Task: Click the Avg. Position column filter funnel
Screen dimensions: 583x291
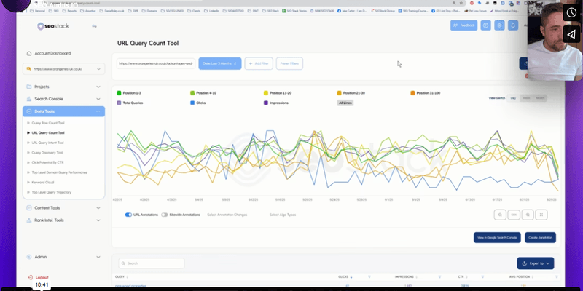Action: 557,277
